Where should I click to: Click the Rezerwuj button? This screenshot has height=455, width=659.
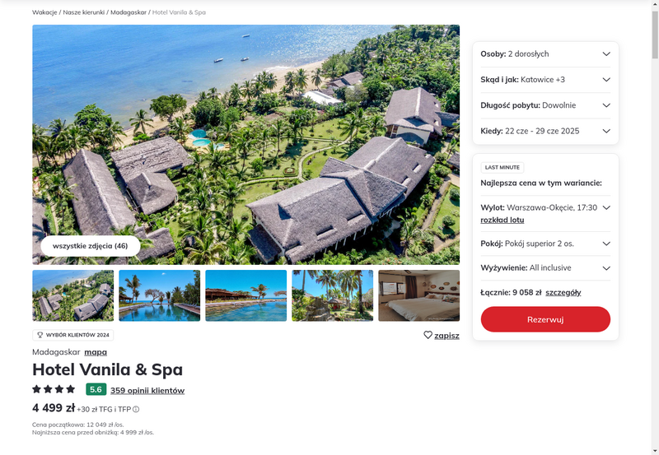pyautogui.click(x=545, y=319)
